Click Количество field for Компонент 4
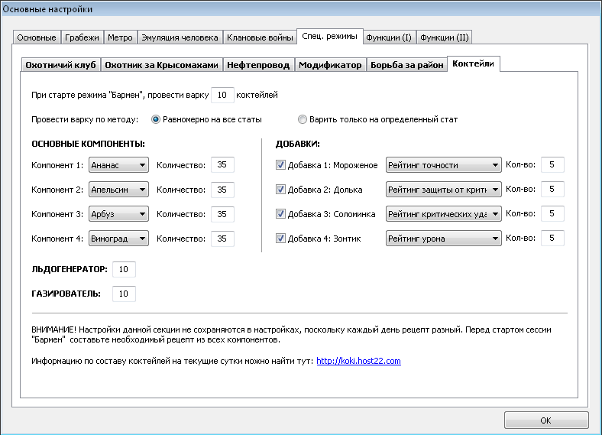 pos(222,239)
